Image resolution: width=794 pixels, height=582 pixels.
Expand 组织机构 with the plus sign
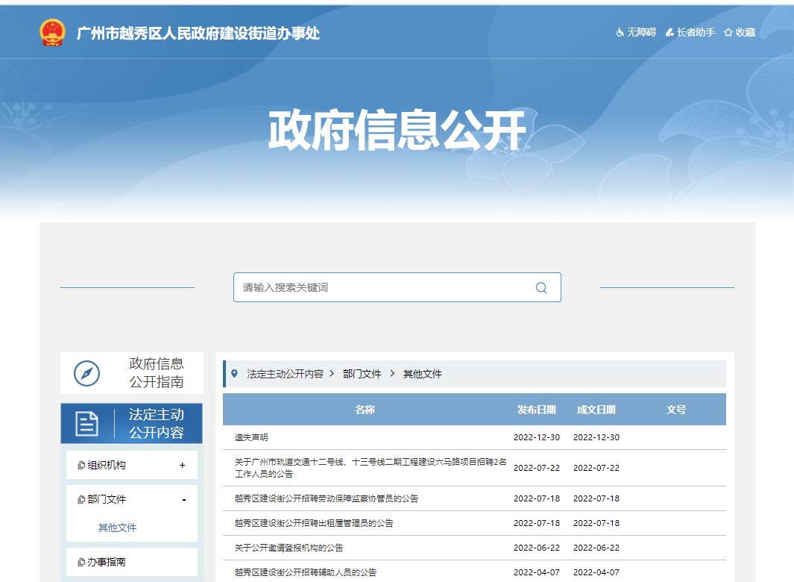(x=183, y=466)
